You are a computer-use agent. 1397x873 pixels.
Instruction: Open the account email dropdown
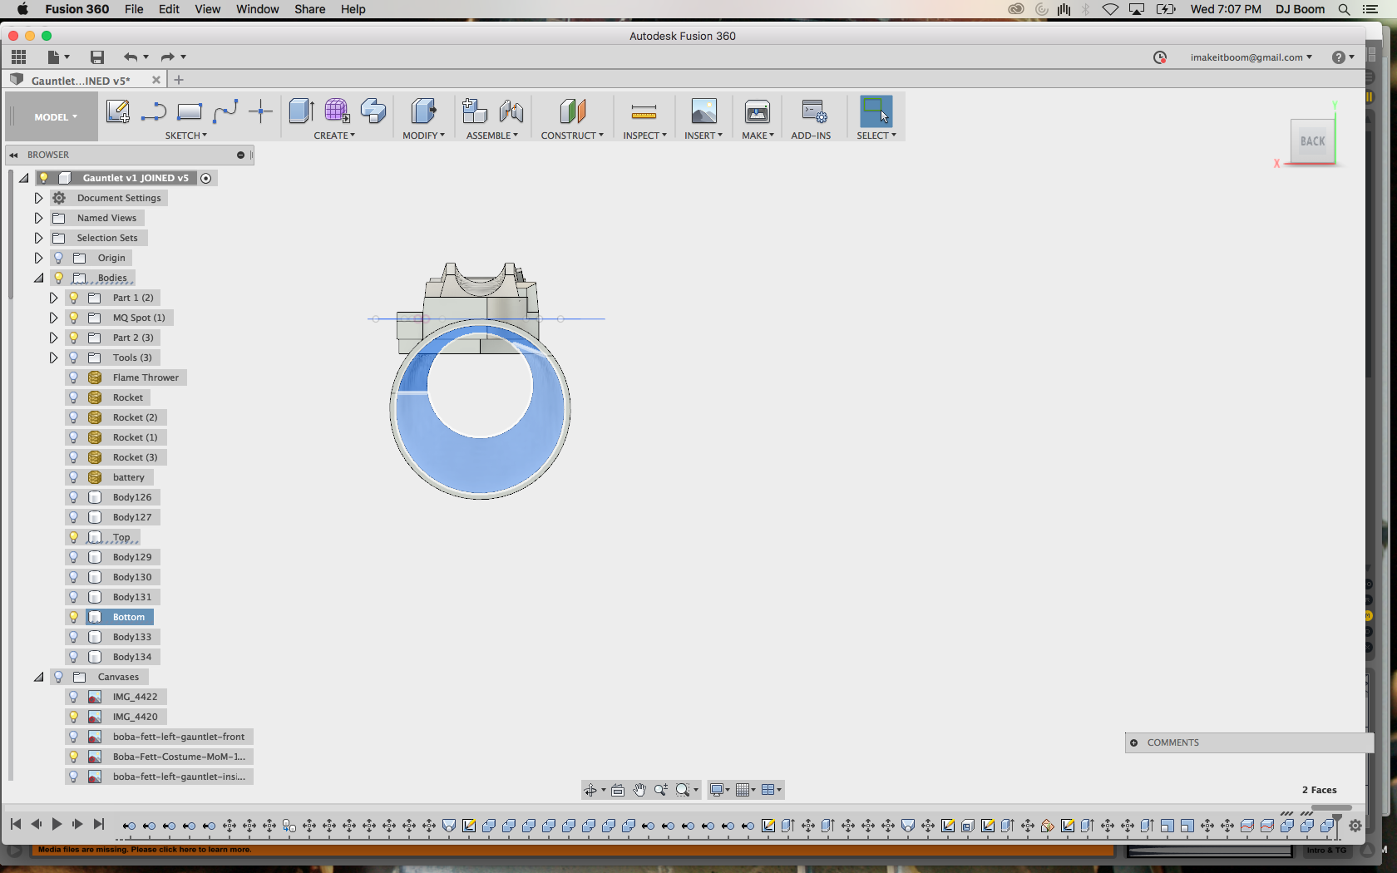point(1251,57)
